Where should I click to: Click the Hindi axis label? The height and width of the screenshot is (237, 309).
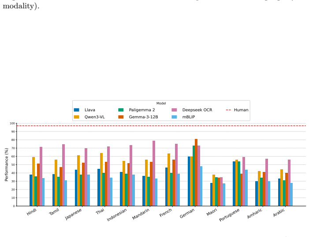32,212
